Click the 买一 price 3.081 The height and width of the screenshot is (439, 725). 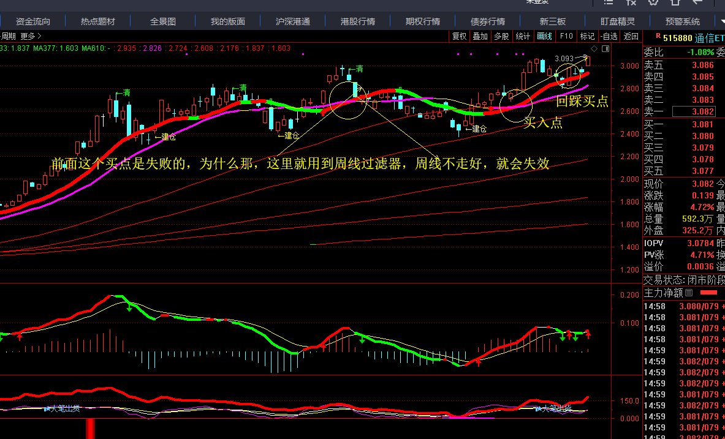pyautogui.click(x=703, y=124)
